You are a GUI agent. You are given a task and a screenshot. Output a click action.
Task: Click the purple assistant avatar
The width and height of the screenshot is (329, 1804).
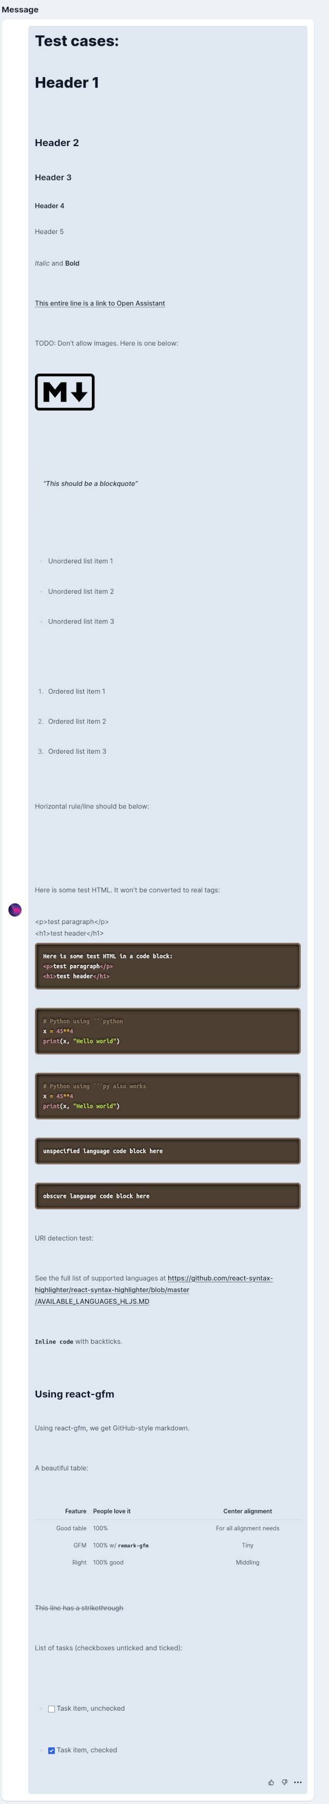(15, 910)
